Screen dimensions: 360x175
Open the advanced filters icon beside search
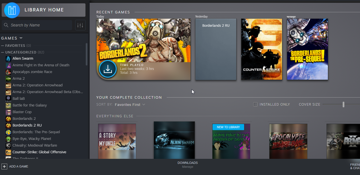point(80,25)
